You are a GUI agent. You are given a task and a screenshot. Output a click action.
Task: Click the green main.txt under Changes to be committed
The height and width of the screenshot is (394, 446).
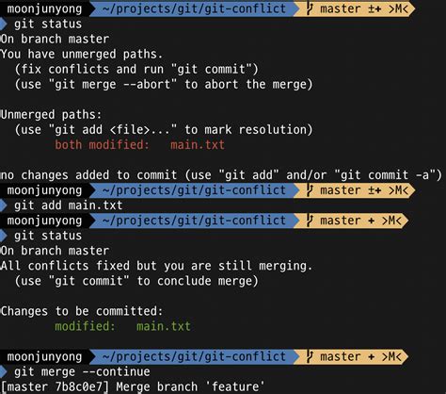click(164, 326)
